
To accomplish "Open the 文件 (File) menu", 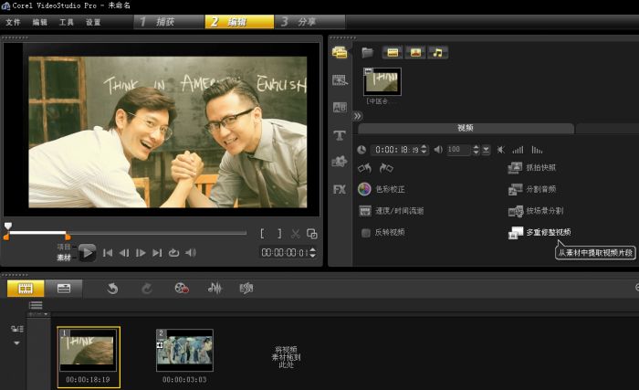I will coord(13,21).
